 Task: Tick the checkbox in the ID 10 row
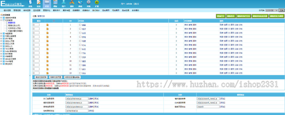(x=80, y=61)
